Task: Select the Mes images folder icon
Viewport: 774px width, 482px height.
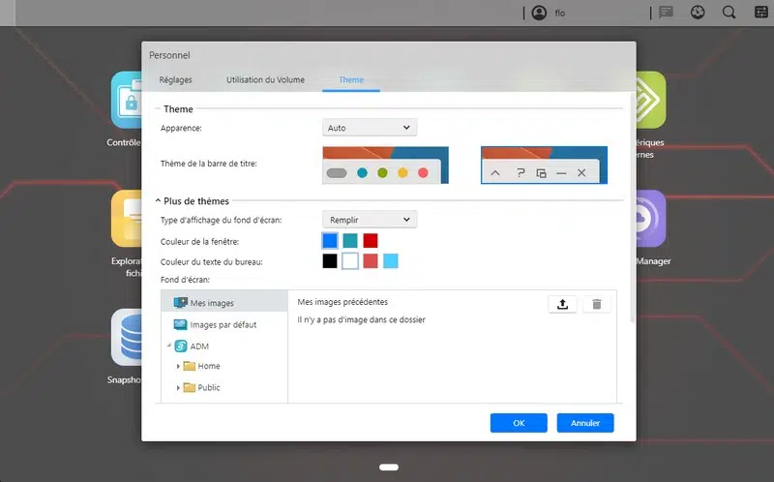Action: click(180, 302)
